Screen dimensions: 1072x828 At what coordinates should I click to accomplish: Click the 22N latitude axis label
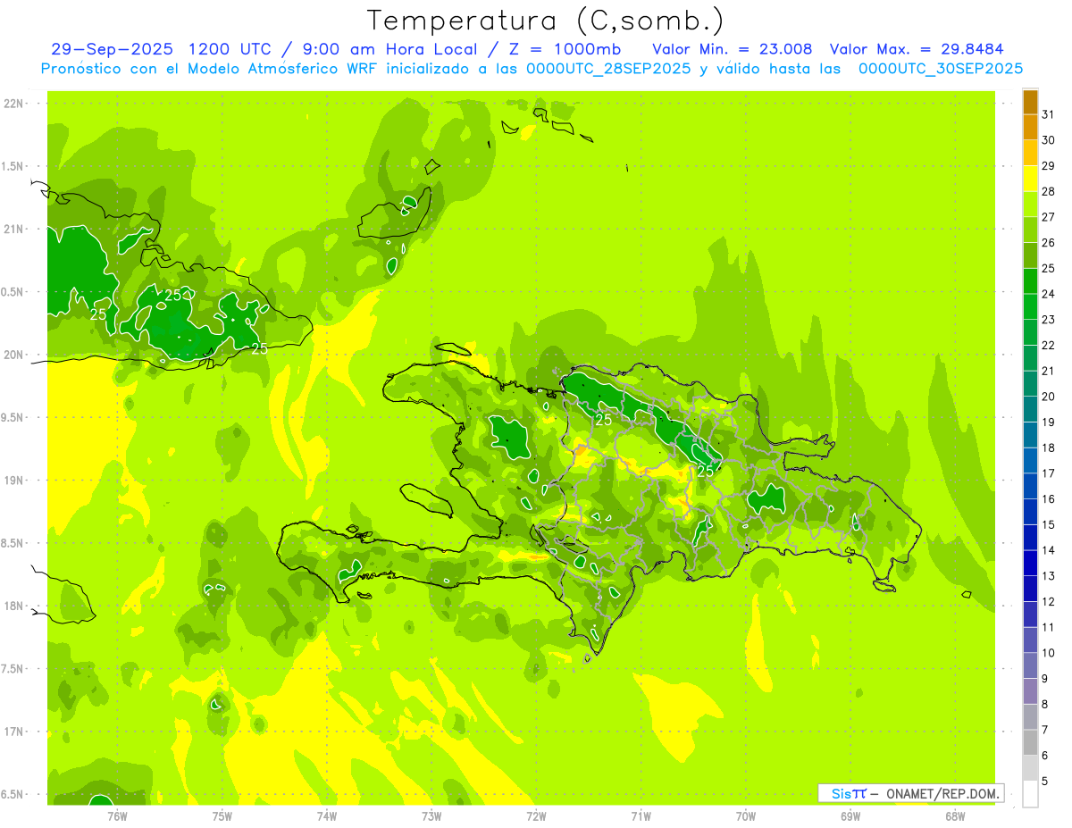pos(15,104)
